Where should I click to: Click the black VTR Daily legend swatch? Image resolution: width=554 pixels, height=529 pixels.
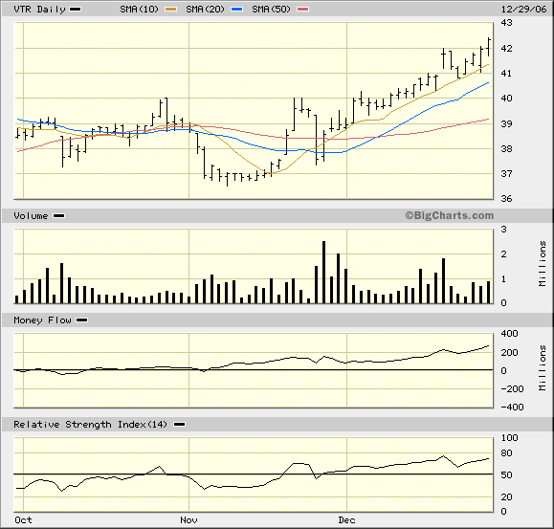75,10
